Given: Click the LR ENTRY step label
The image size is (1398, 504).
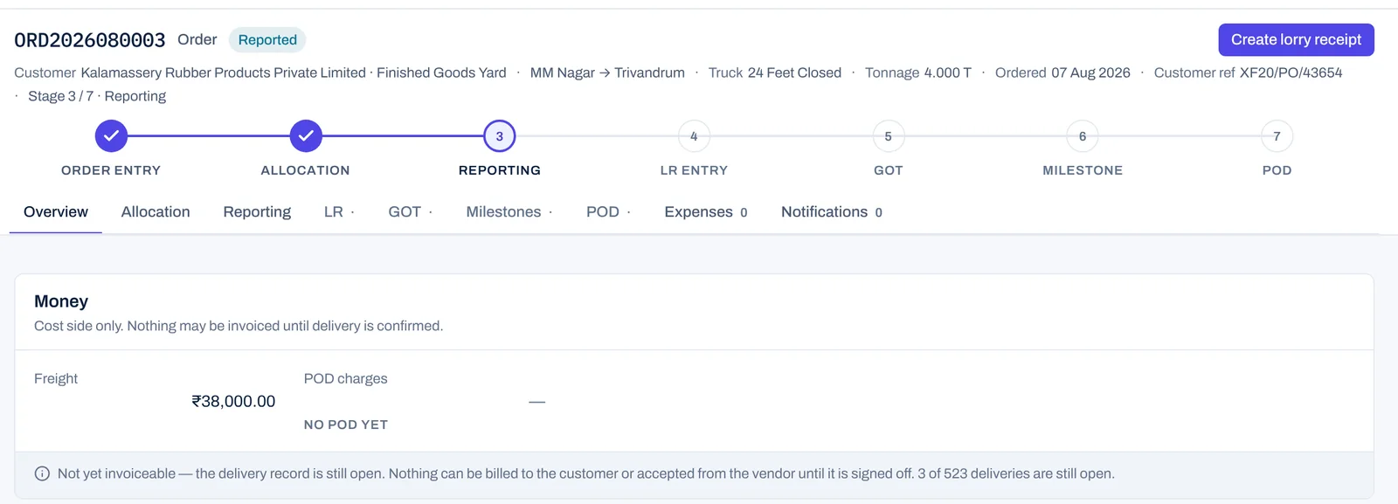Looking at the screenshot, I should (694, 170).
